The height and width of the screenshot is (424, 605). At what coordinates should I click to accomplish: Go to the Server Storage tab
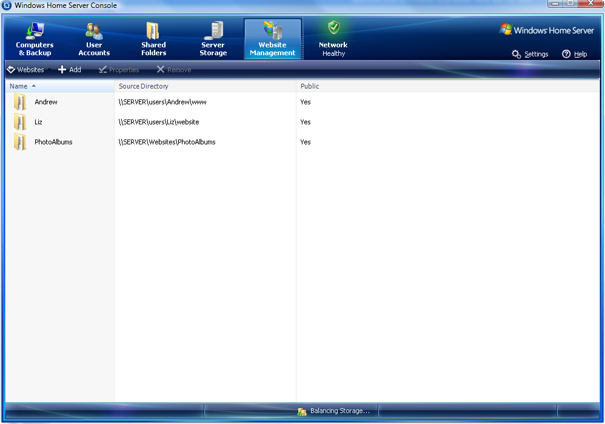pyautogui.click(x=213, y=39)
